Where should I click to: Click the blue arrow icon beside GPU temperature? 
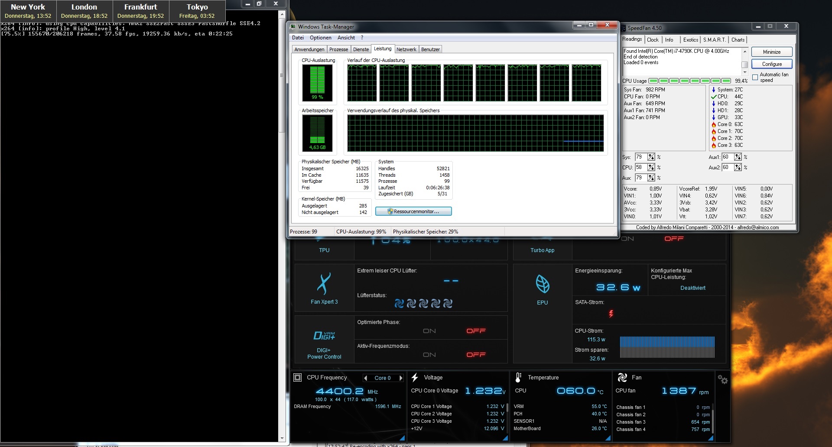pyautogui.click(x=714, y=117)
